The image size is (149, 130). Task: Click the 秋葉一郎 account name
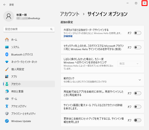pos(21,15)
